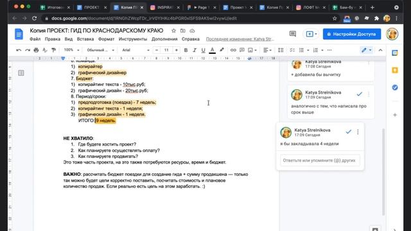The height and width of the screenshot is (231, 411).
Task: Resolve the '4 недели' comment with checkmark
Action: 348,132
